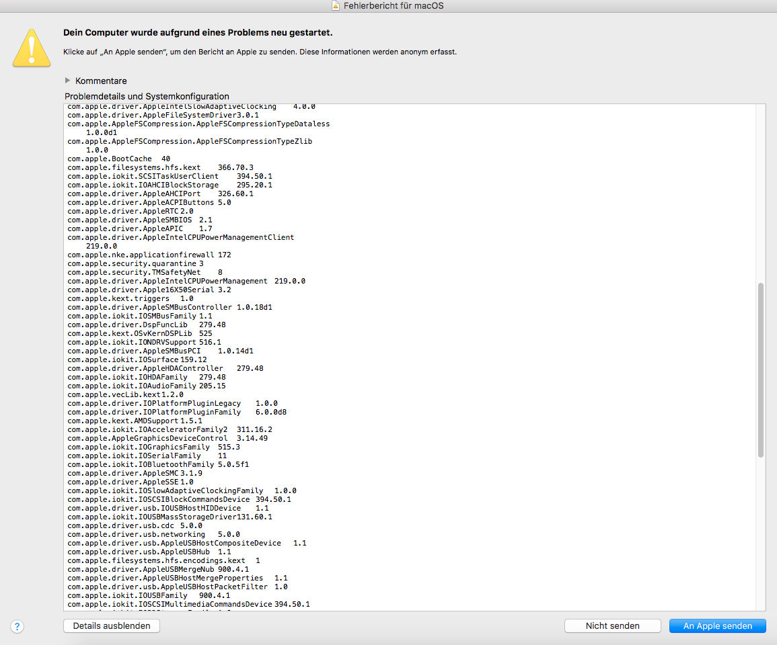This screenshot has height=645, width=777.
Task: Click the com.apple.driver.Apple16X50Serial 3.2 line
Action: point(149,290)
